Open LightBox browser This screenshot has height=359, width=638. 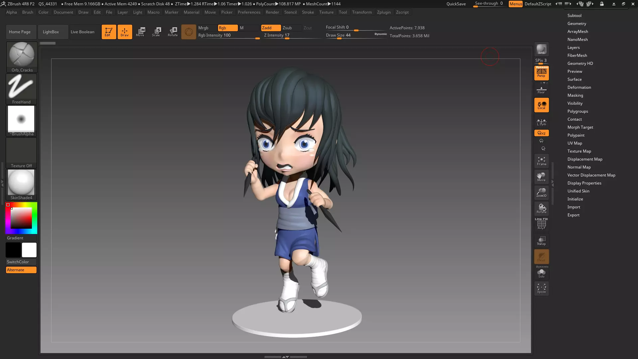tap(53, 32)
